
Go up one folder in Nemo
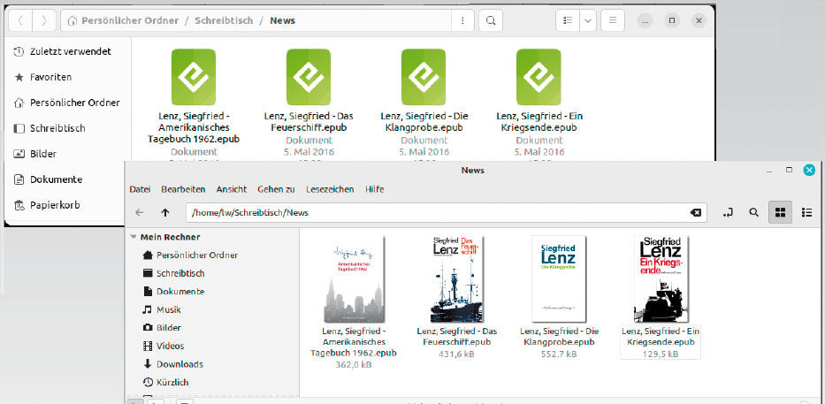(165, 212)
